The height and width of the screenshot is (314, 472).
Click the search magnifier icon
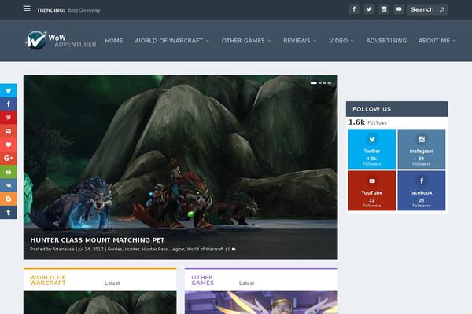click(442, 9)
